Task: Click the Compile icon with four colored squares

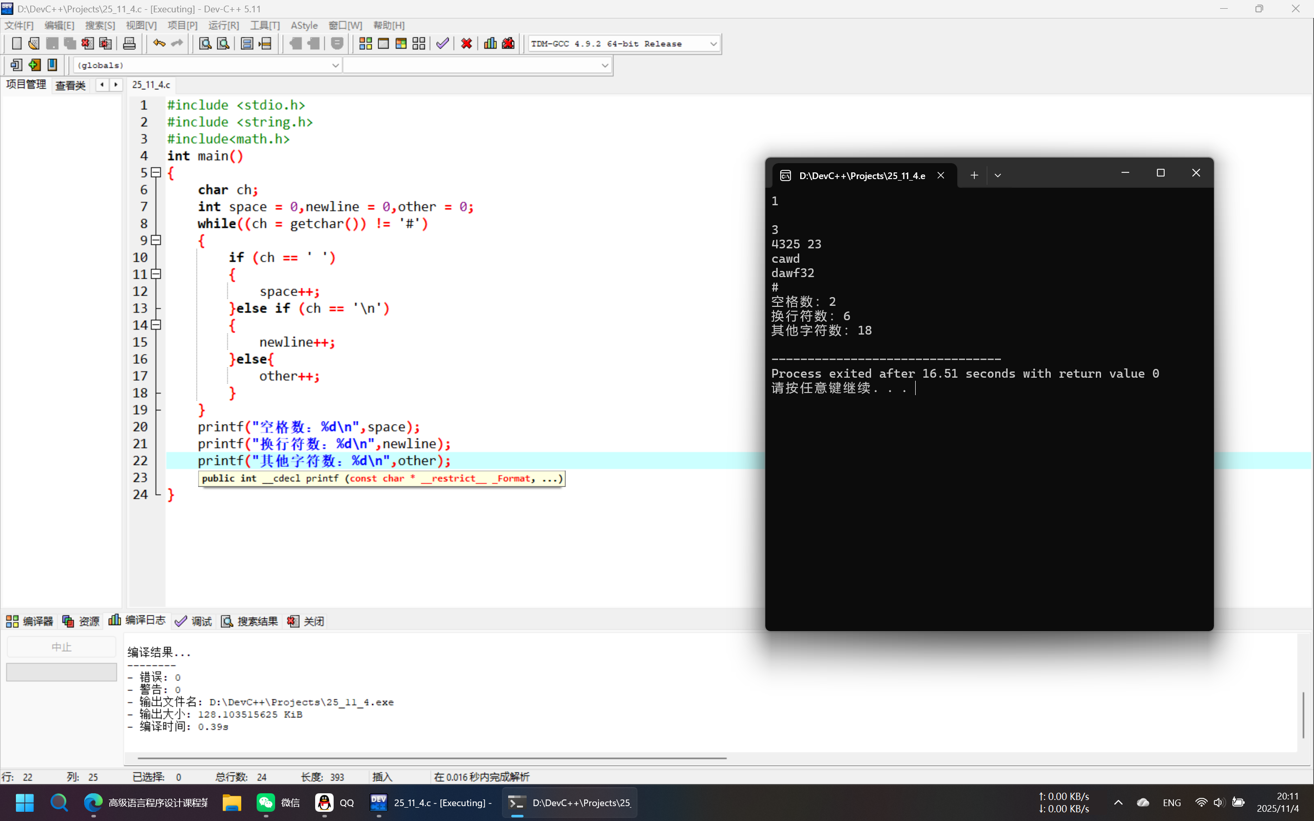Action: pyautogui.click(x=365, y=44)
